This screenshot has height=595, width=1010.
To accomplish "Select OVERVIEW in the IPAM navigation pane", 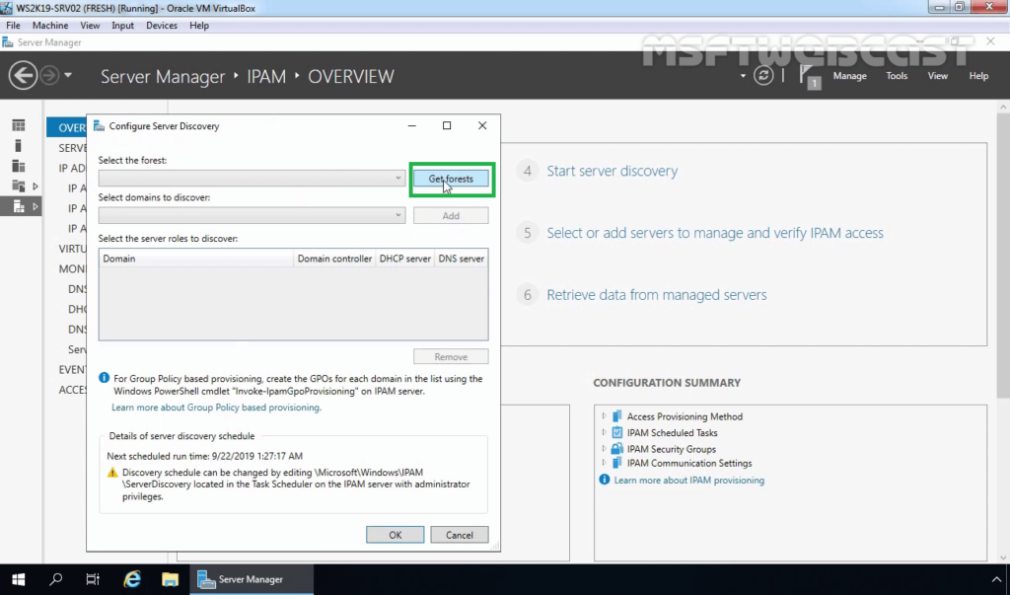I will (x=67, y=127).
